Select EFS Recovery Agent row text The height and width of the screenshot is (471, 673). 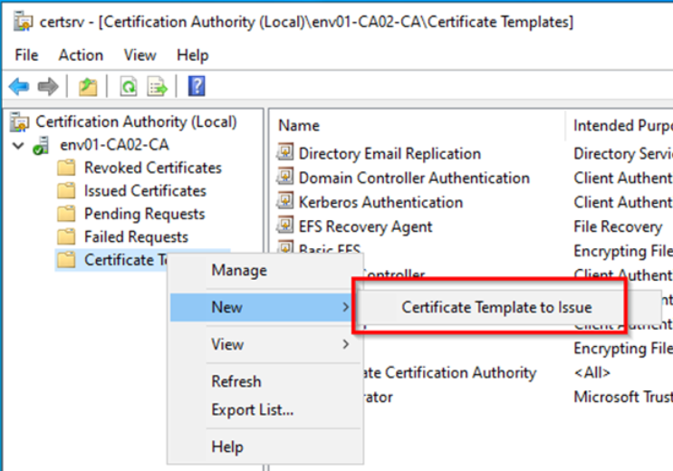365,226
